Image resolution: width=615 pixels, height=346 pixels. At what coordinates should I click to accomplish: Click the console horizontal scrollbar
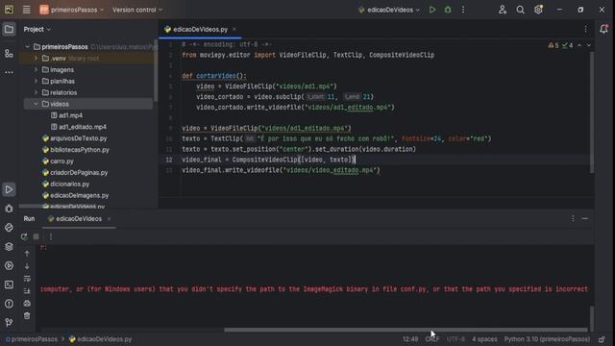click(406, 330)
